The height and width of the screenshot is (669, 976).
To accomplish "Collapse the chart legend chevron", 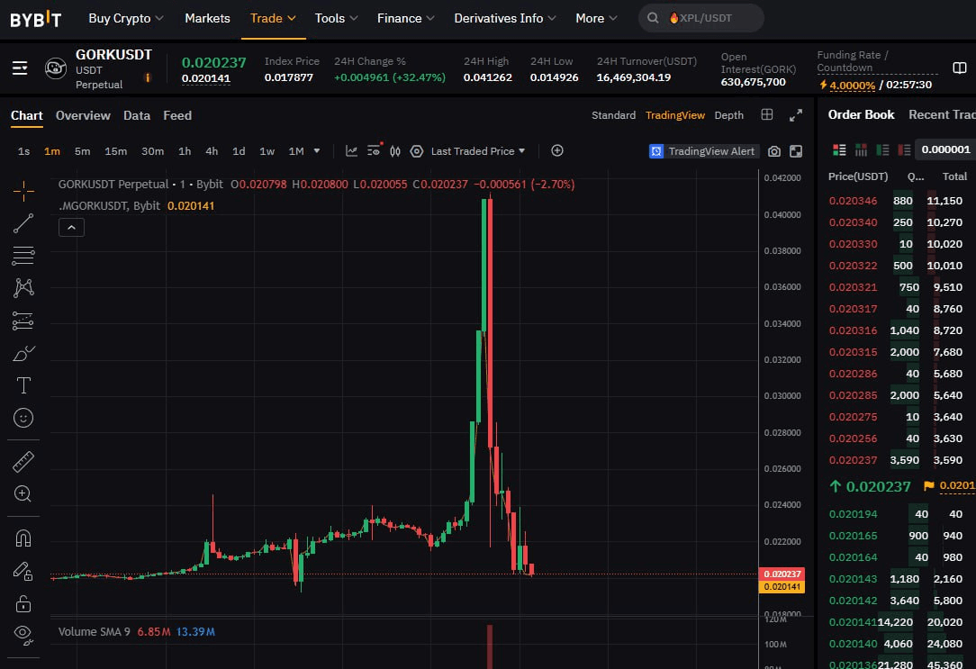I will (72, 228).
